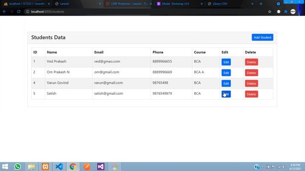The width and height of the screenshot is (305, 171).
Task: Click phone number 98765498
Action: (x=160, y=83)
